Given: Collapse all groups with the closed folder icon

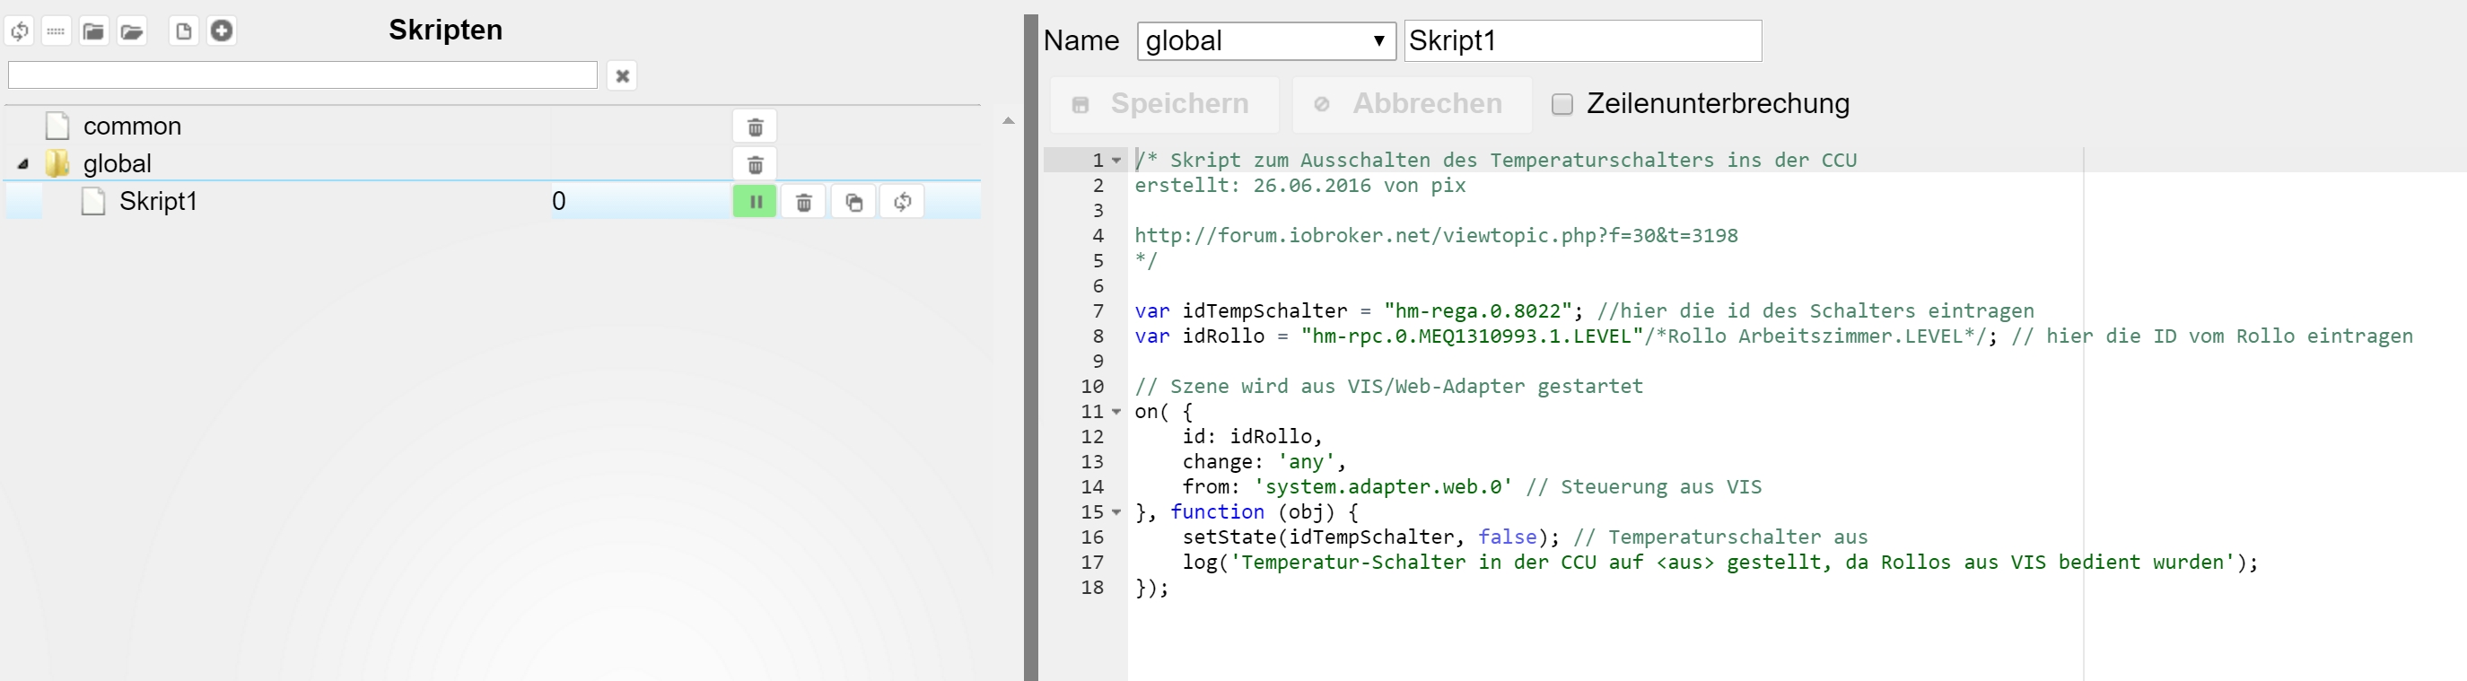Looking at the screenshot, I should point(94,31).
